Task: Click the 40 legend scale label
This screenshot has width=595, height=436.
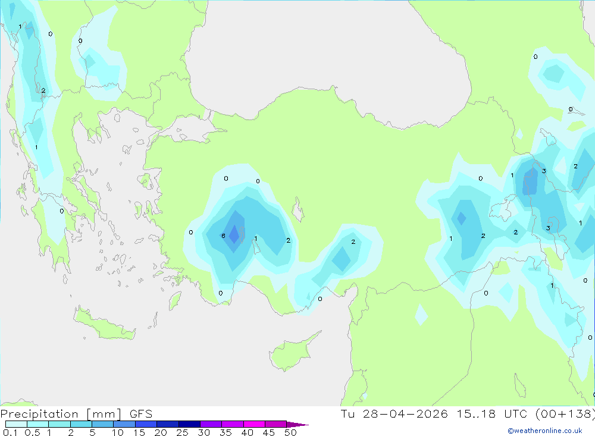Action: point(248,432)
